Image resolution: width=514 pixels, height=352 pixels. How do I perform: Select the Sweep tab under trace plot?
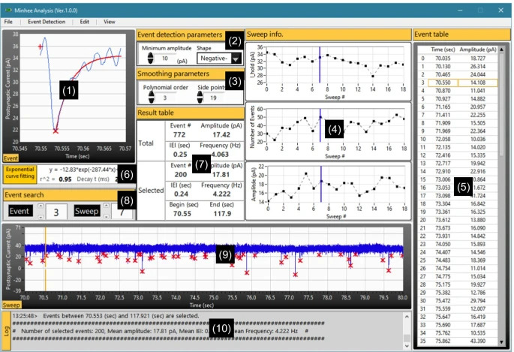coord(11,305)
